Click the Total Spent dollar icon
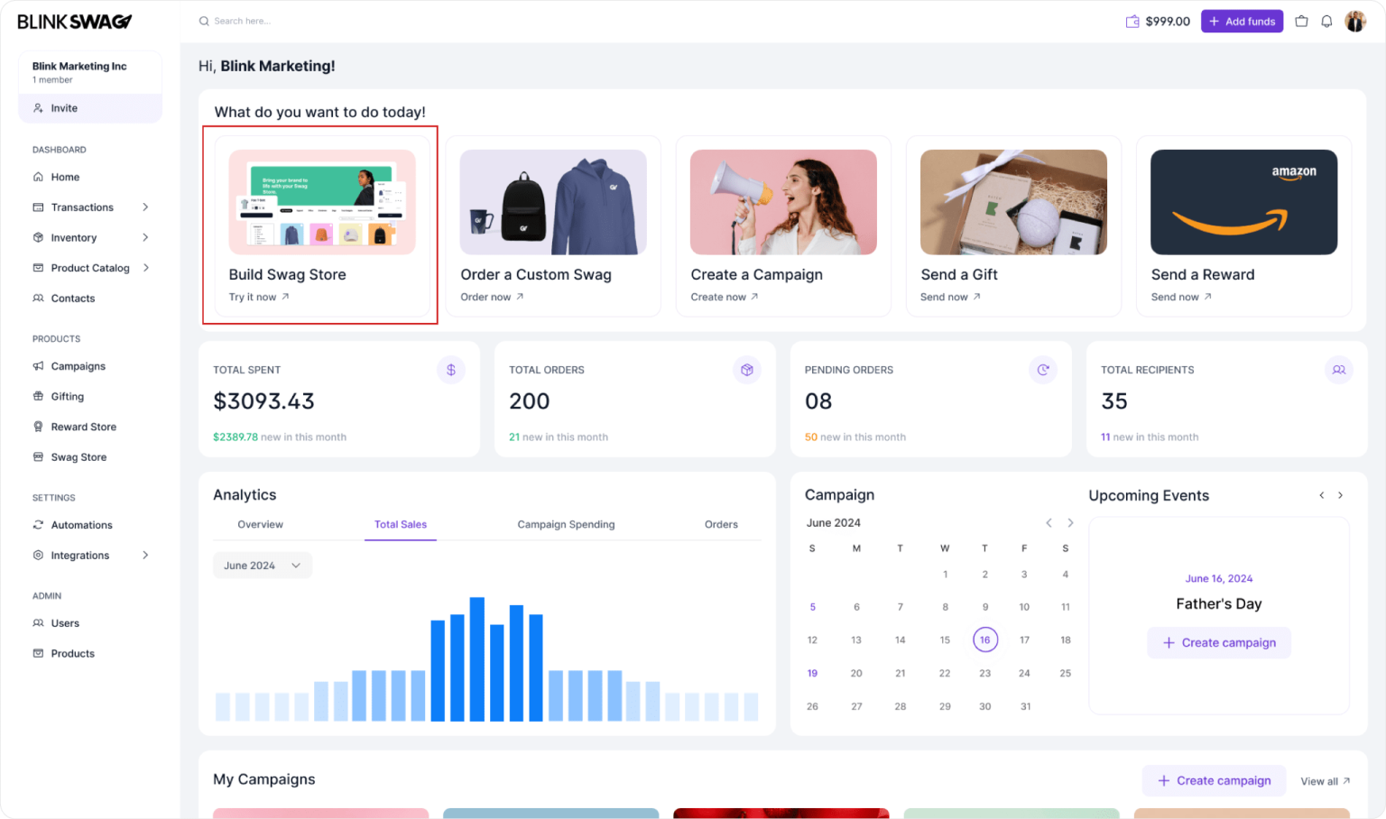The image size is (1386, 819). coord(451,370)
